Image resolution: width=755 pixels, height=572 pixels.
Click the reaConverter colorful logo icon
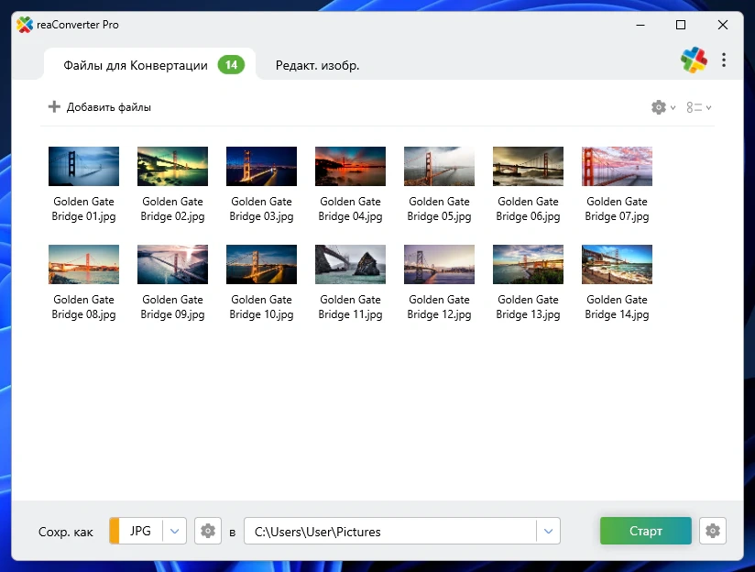pyautogui.click(x=694, y=60)
